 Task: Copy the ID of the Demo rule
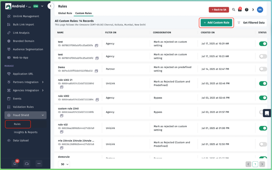(96, 71)
